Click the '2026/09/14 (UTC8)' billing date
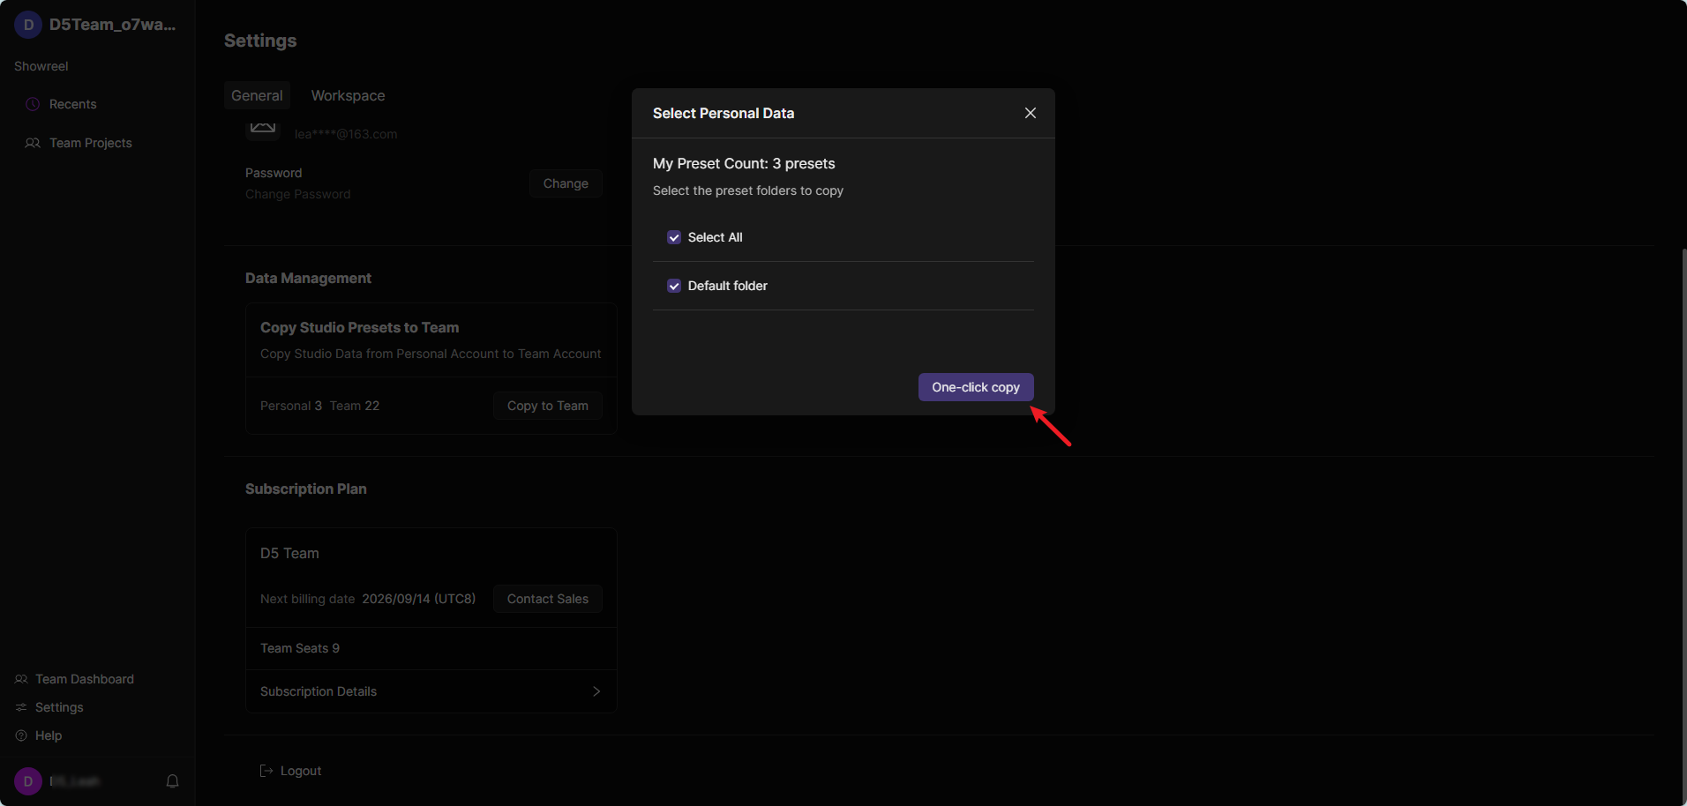1687x806 pixels. coord(419,599)
